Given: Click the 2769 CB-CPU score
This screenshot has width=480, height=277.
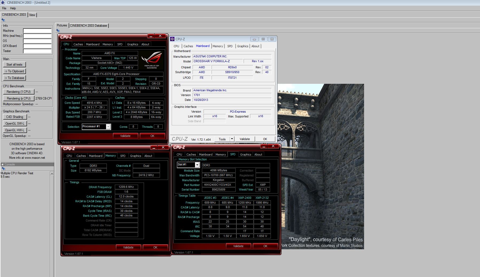Looking at the screenshot, I should coord(44,98).
